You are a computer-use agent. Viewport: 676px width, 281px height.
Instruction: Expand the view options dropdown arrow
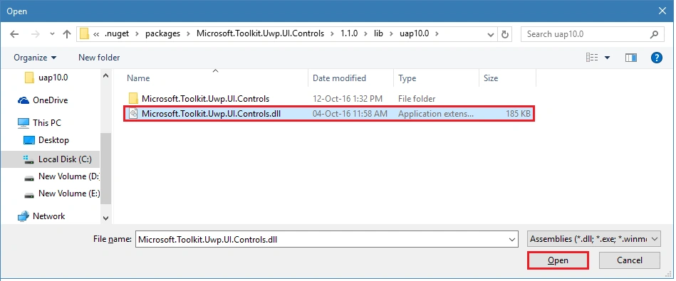pos(607,58)
